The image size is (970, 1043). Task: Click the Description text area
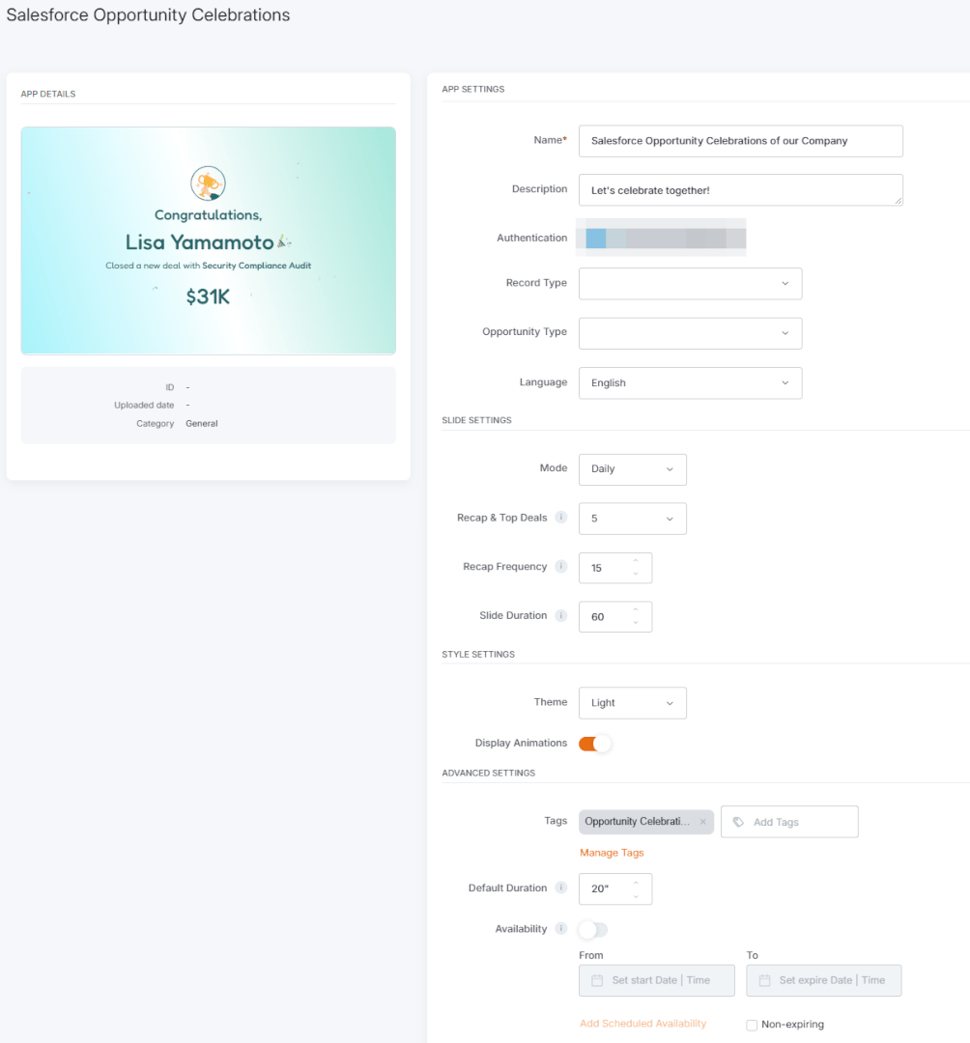click(740, 190)
